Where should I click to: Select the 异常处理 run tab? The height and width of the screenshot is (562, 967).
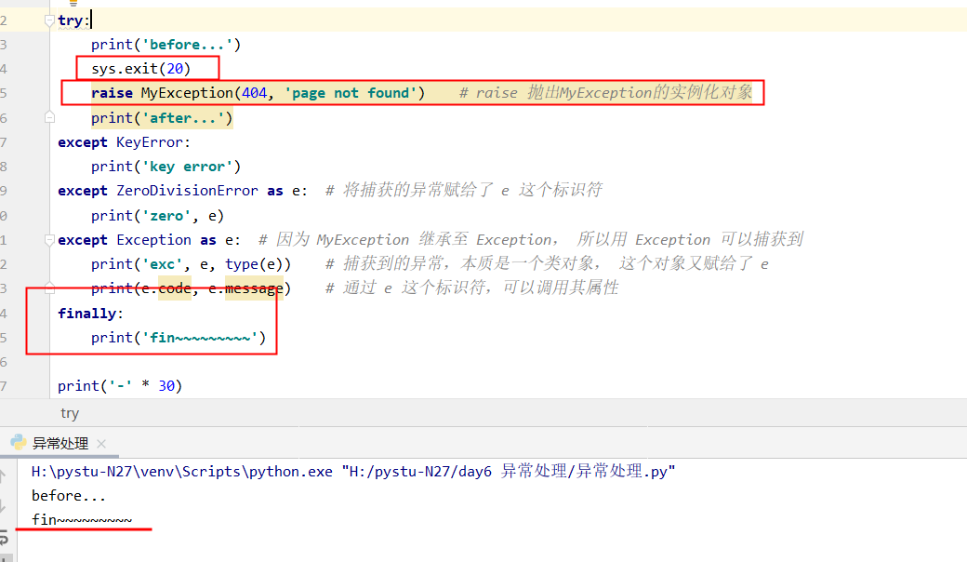click(60, 444)
